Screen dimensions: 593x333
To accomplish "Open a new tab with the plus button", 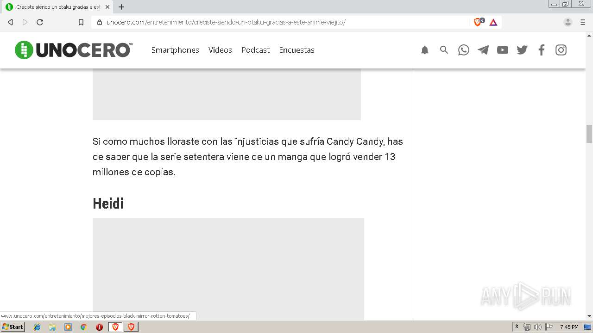I will pos(121,7).
